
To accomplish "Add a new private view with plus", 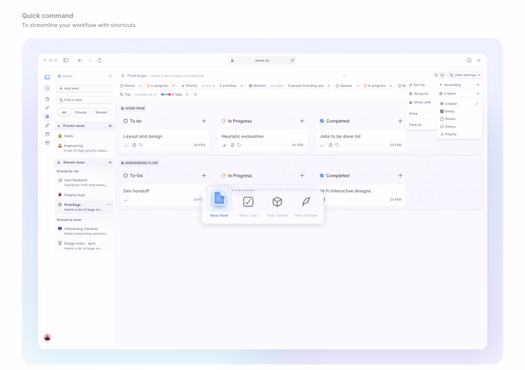I will [110, 126].
